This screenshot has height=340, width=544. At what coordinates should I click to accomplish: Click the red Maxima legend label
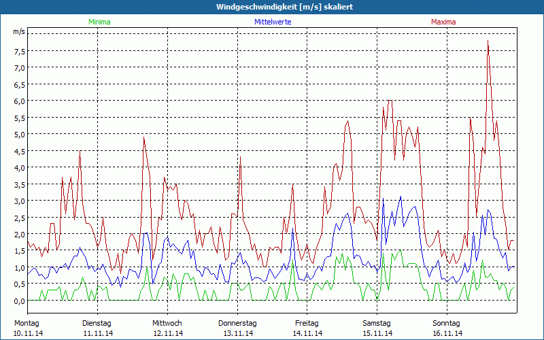click(x=443, y=22)
